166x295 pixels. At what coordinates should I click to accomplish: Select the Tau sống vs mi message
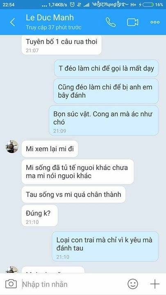74,195
